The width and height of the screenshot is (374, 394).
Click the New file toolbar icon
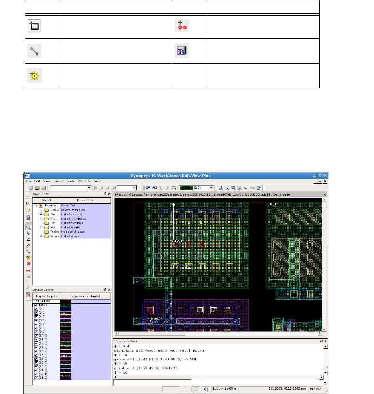31,188
